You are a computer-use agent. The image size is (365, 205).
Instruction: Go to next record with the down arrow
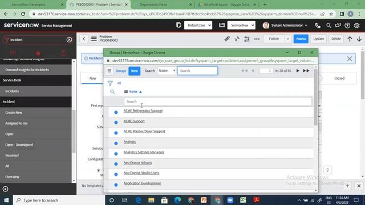pyautogui.click(x=359, y=39)
